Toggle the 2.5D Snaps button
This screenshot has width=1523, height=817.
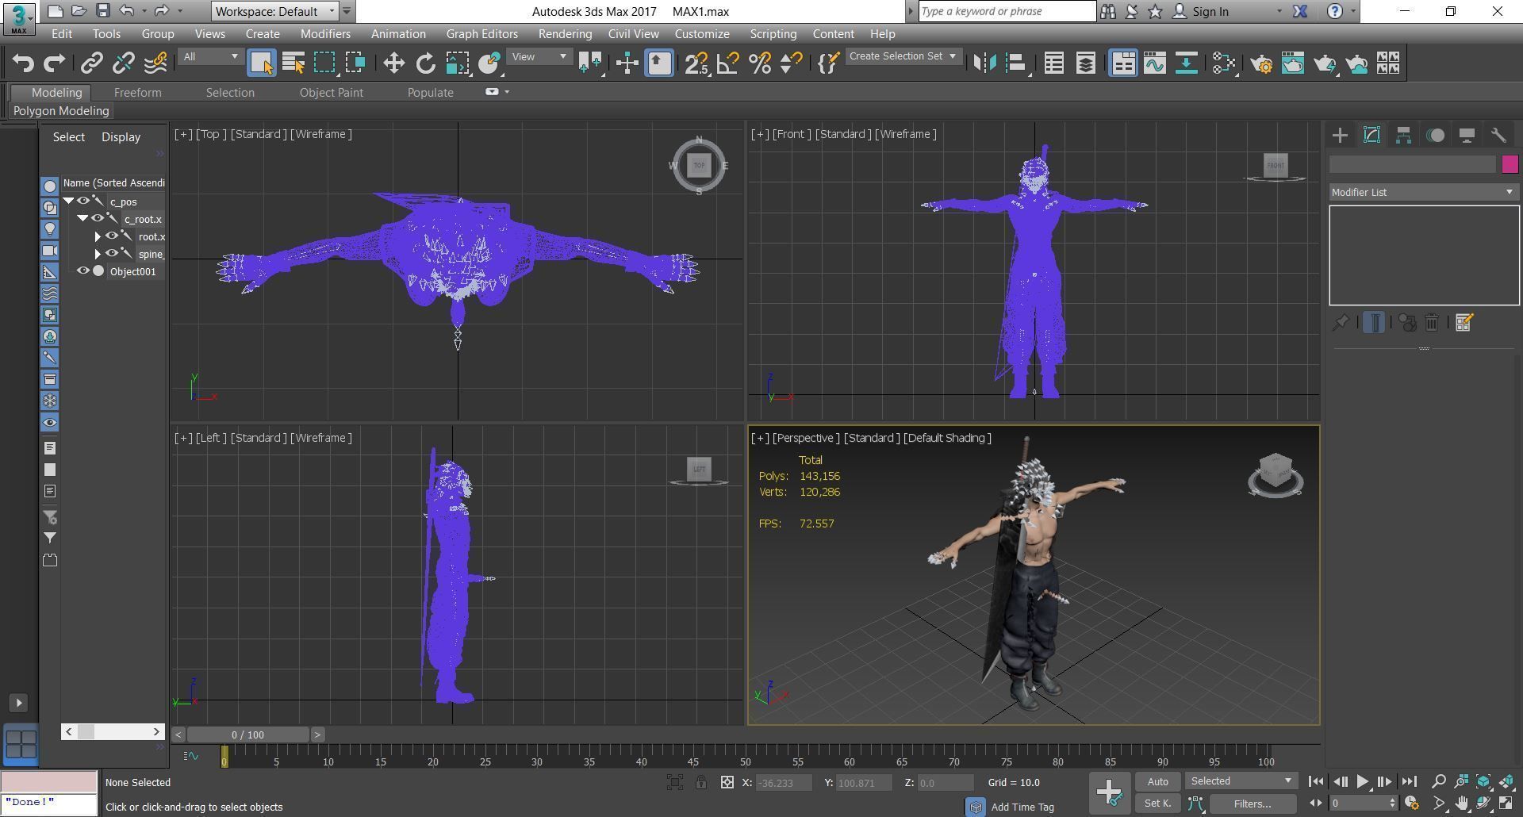pos(696,63)
